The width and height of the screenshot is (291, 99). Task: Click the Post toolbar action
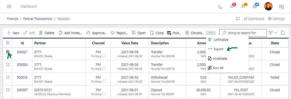(174, 33)
